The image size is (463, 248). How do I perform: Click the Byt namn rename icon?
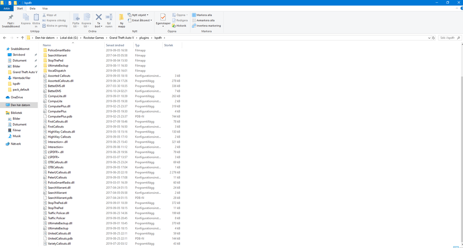pos(109,17)
